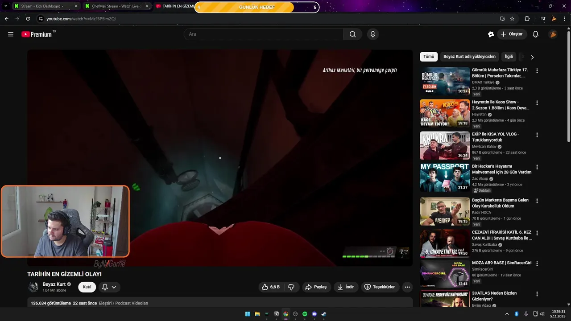Image resolution: width=571 pixels, height=321 pixels.
Task: Bookmark this page with the star
Action: click(512, 19)
